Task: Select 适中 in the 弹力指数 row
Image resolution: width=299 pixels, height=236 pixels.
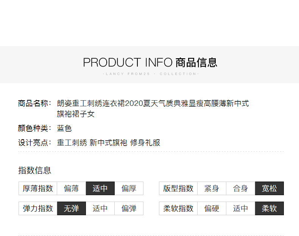Action: click(100, 208)
